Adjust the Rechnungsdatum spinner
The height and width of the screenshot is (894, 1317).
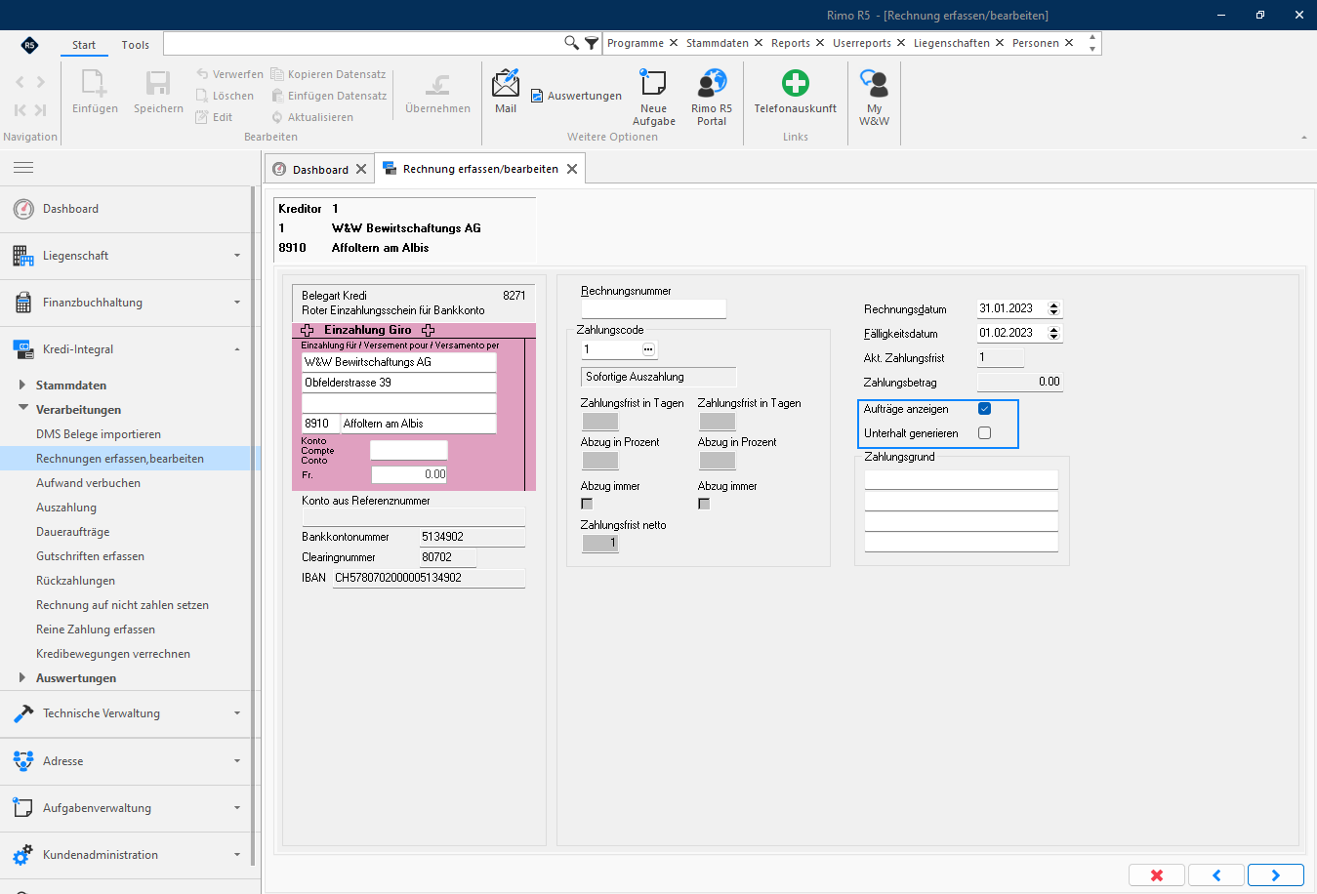(x=1054, y=308)
